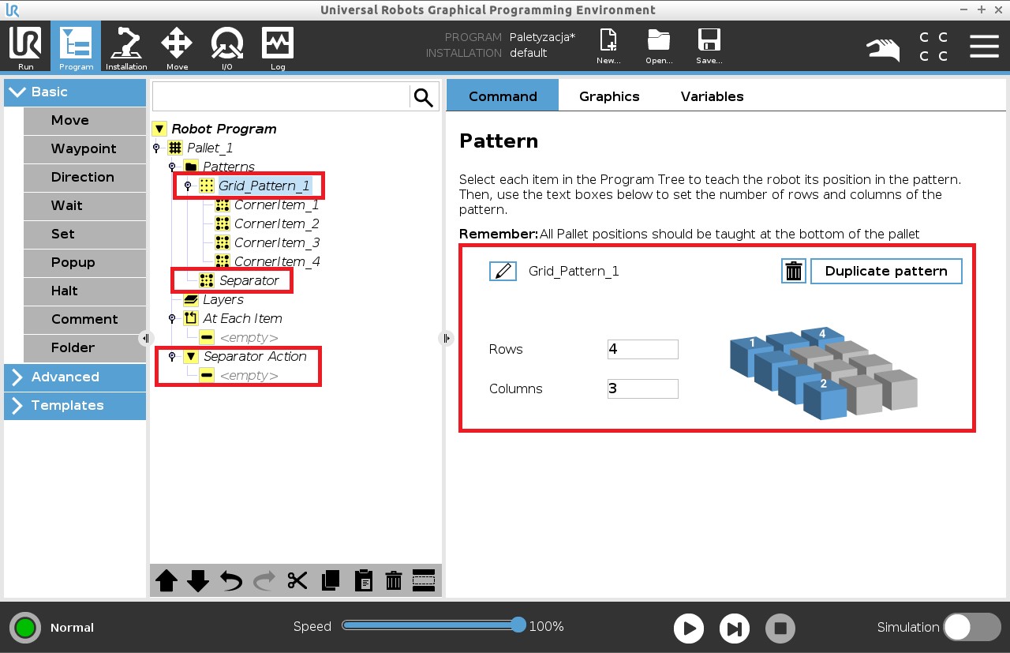Click the green robot status indicator
The width and height of the screenshot is (1010, 653).
click(25, 628)
